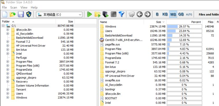Sort list by Percent column header
The image size is (219, 106).
point(184,22)
